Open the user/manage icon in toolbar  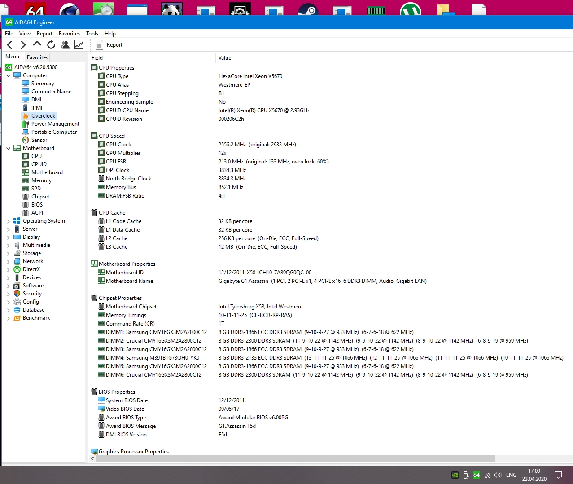[65, 44]
